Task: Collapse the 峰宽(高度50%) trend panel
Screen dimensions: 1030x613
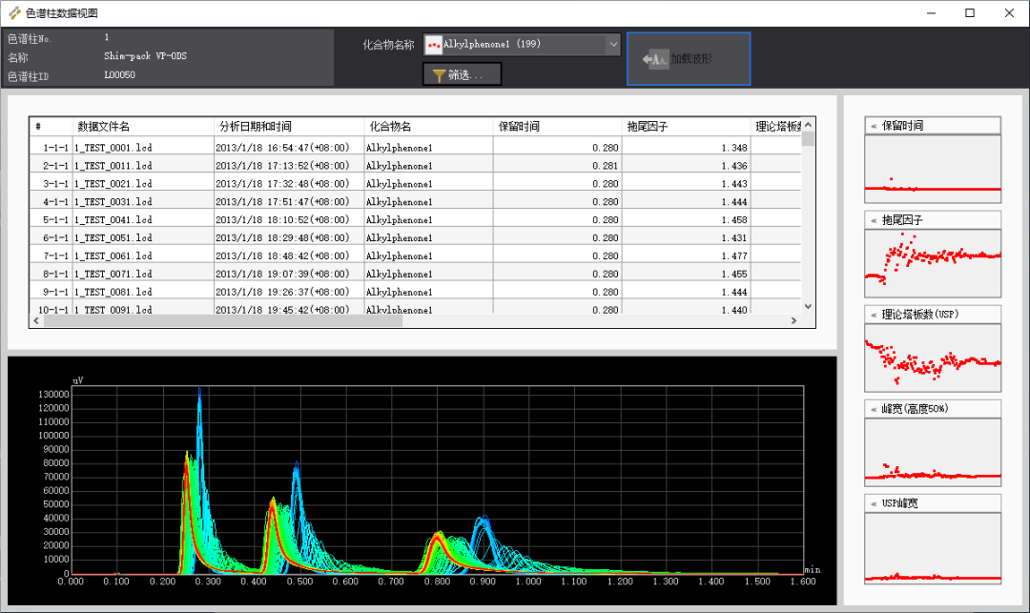Action: tap(873, 409)
